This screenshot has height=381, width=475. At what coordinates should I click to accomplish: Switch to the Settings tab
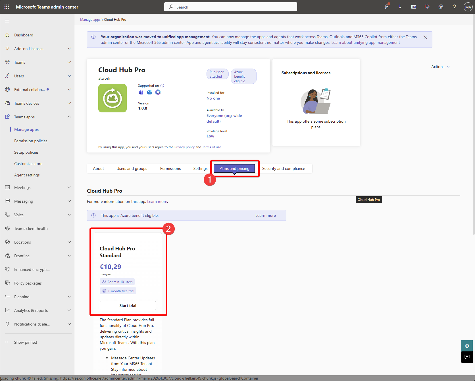coord(201,168)
